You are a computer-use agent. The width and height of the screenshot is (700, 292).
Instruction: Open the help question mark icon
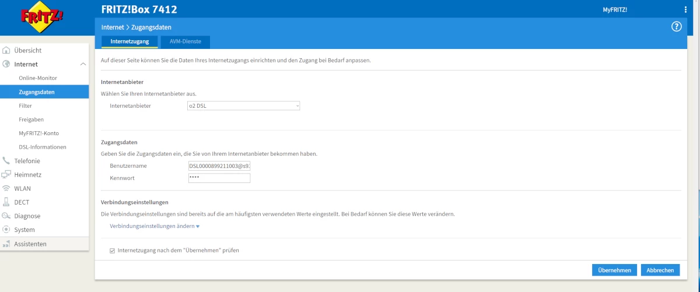(x=677, y=27)
